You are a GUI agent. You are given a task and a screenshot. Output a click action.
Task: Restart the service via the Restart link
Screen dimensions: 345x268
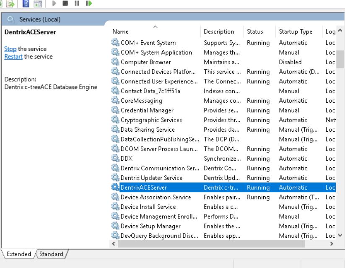click(13, 57)
